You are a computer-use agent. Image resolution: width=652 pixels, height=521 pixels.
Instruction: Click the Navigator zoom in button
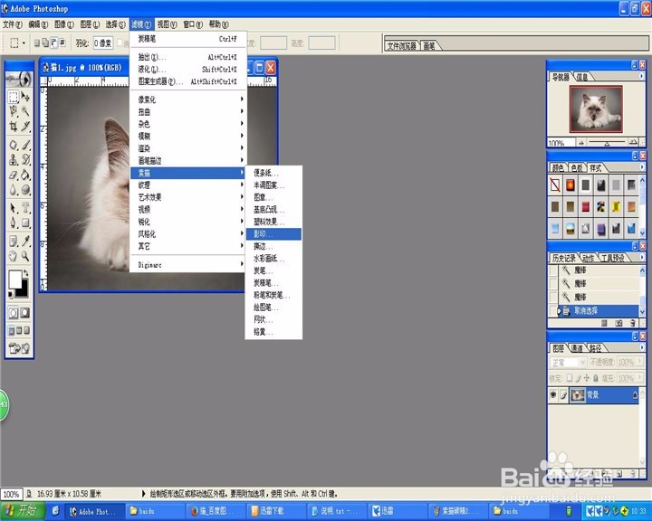pyautogui.click(x=633, y=143)
